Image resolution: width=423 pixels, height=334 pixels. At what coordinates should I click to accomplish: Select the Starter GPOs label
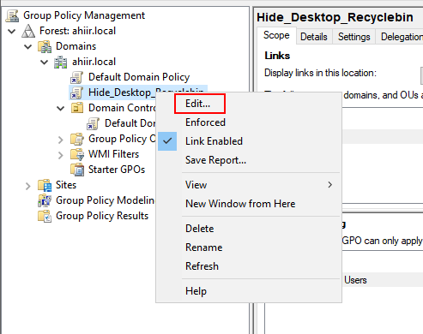pyautogui.click(x=117, y=170)
